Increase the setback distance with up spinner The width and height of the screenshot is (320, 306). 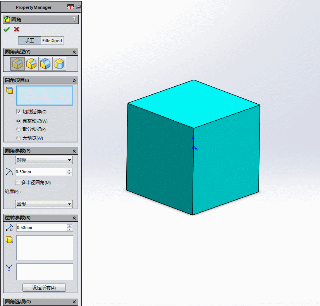point(70,226)
